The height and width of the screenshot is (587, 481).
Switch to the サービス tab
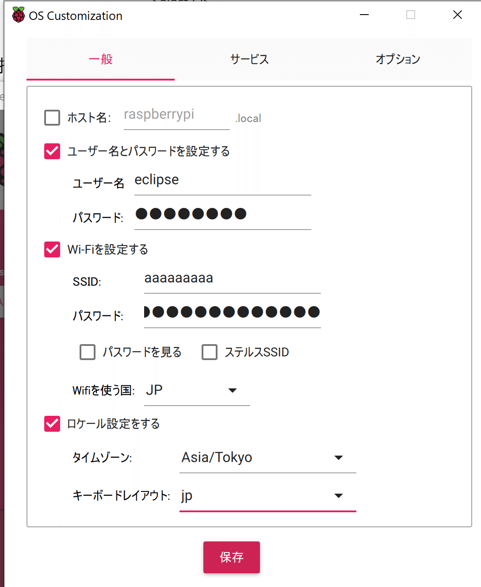[x=249, y=59]
